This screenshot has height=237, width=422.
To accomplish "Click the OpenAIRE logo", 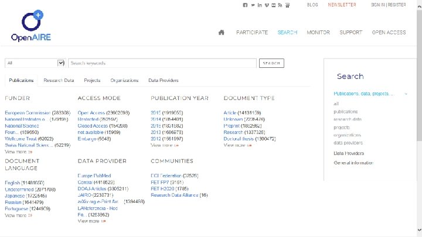I will coord(31,26).
